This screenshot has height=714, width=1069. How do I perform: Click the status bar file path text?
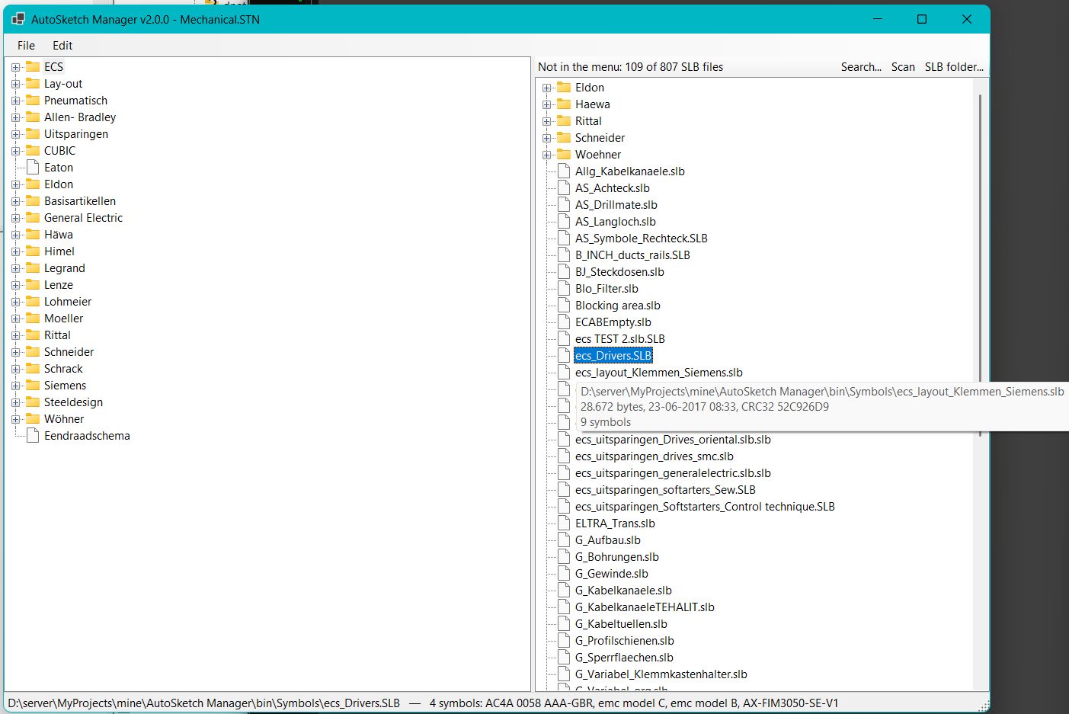coord(204,703)
